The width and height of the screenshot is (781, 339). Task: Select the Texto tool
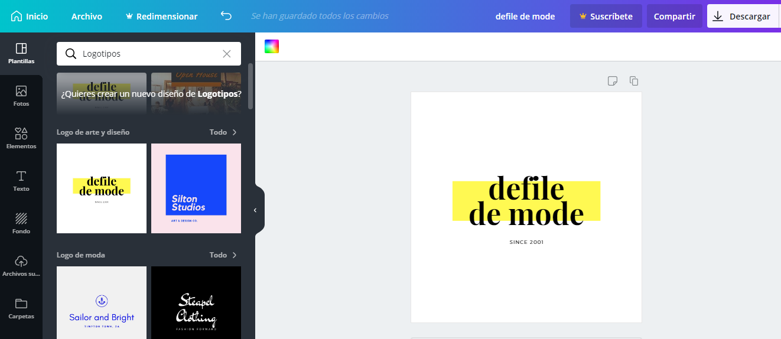21,181
